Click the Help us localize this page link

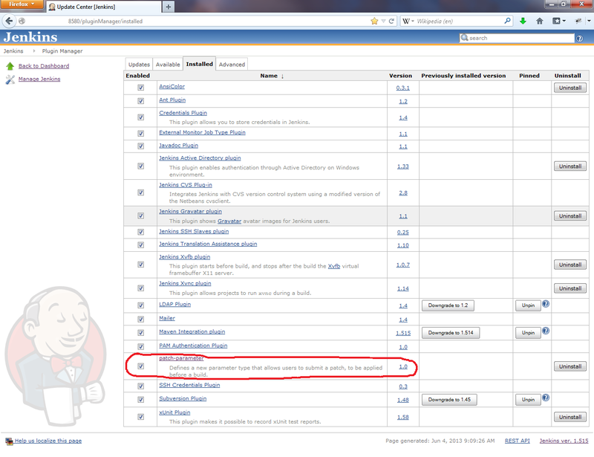point(48,441)
